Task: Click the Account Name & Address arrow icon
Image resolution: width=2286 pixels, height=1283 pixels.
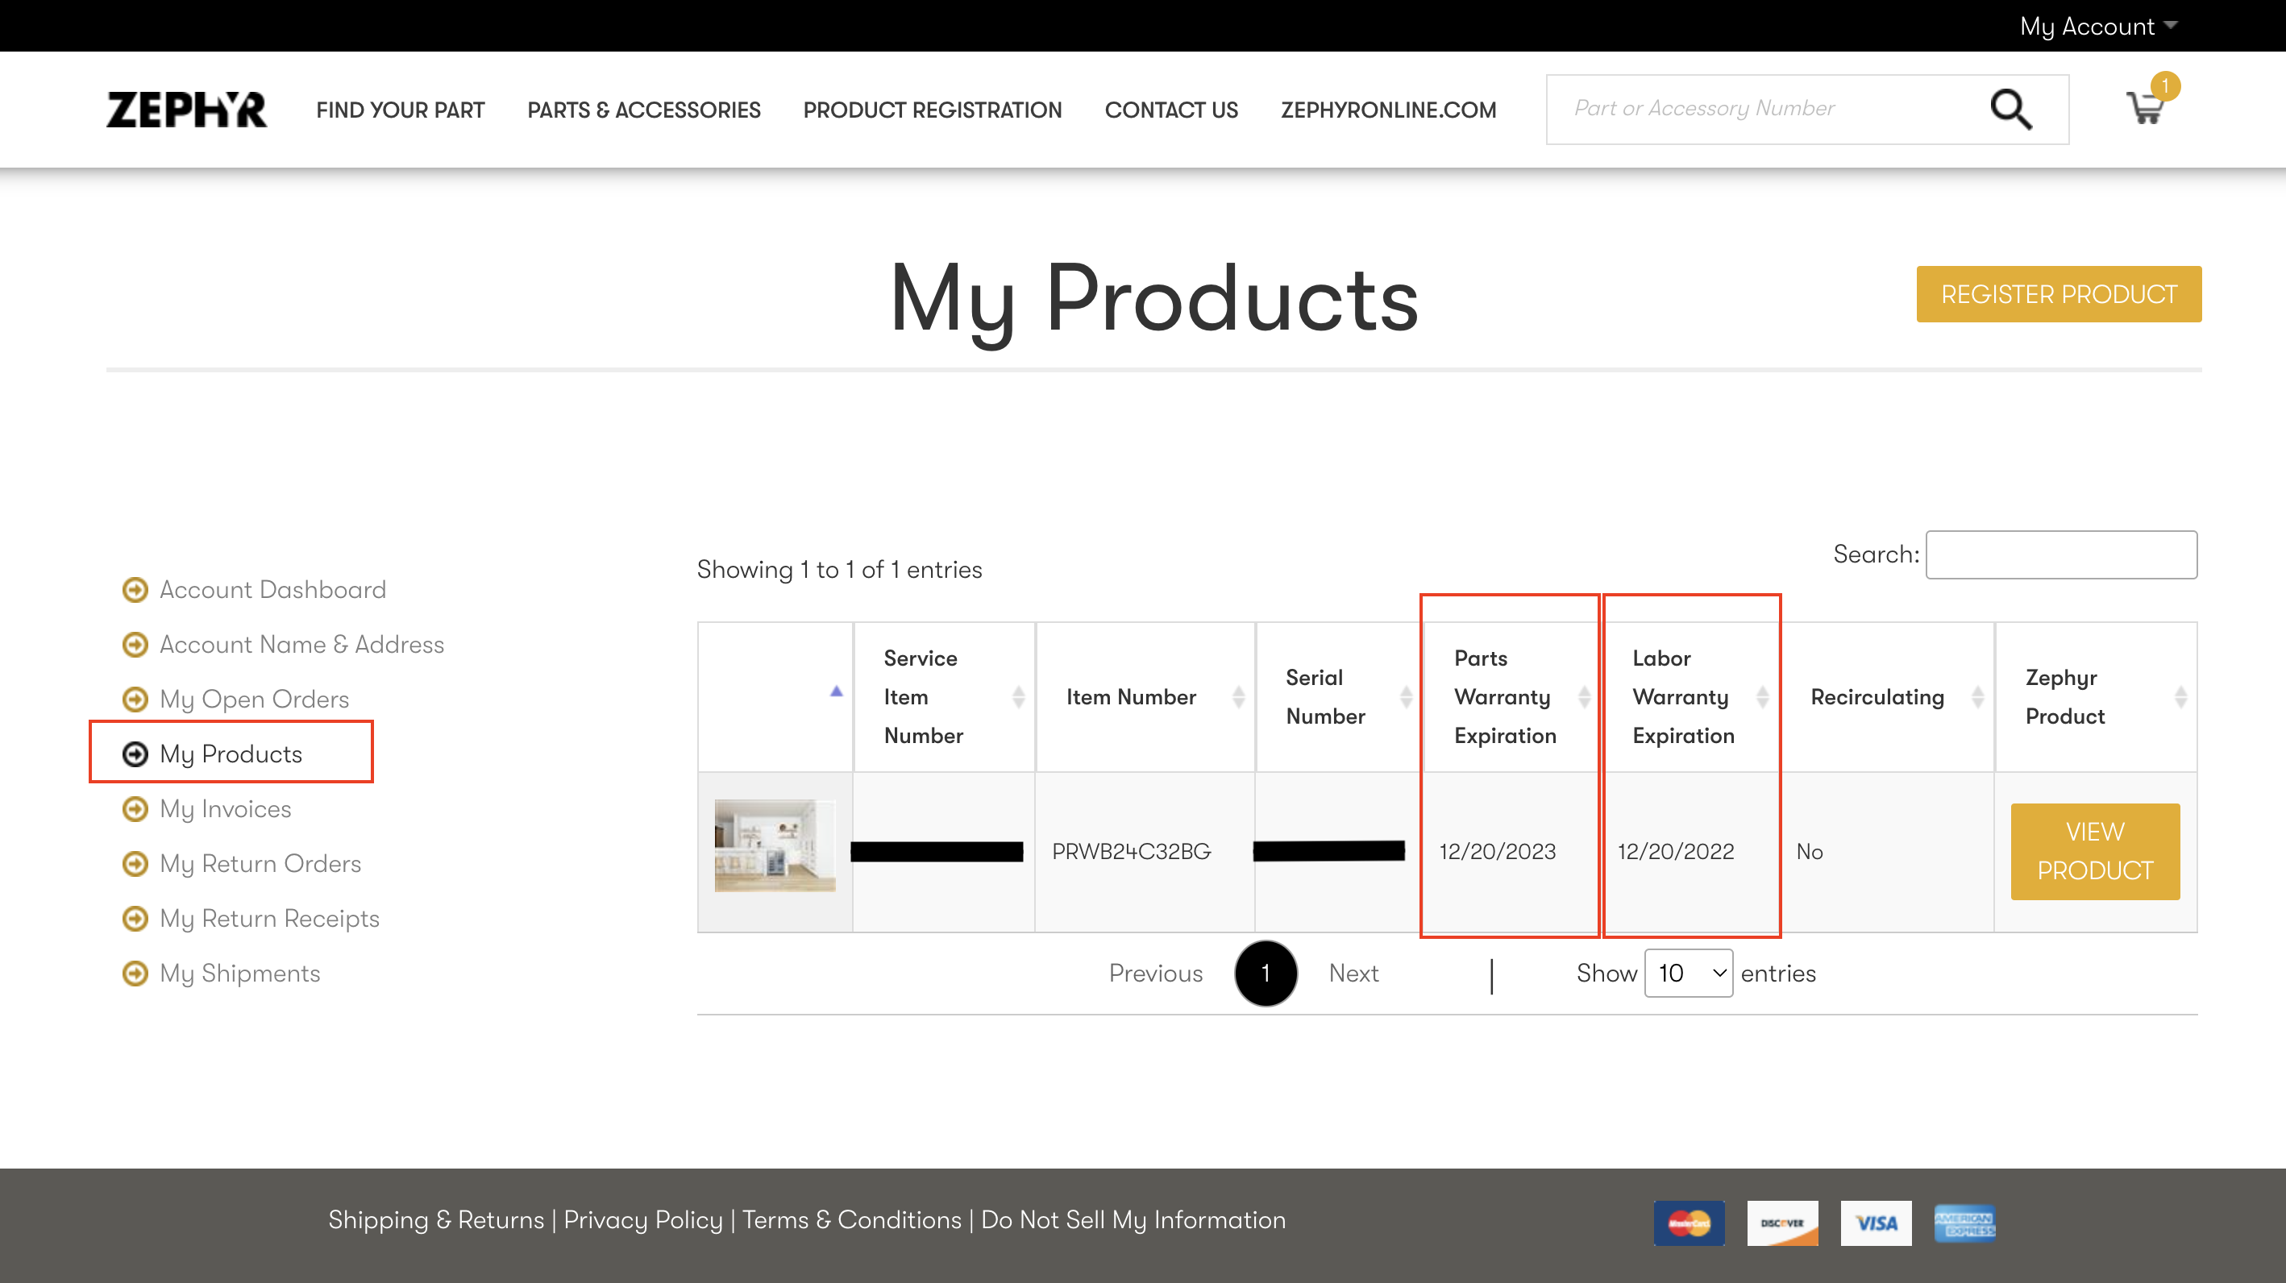Action: point(135,644)
